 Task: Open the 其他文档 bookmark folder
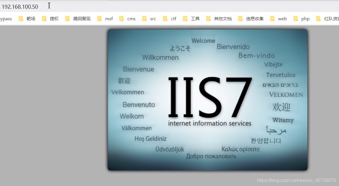219,19
